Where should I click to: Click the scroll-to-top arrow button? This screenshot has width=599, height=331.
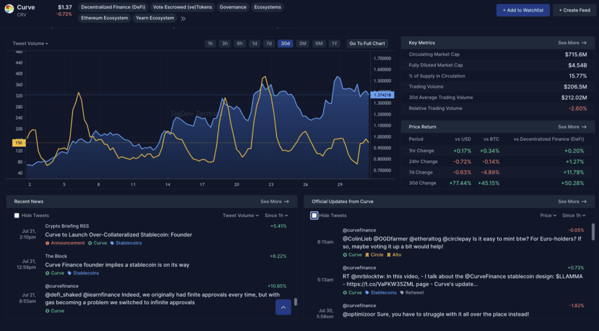[x=283, y=307]
